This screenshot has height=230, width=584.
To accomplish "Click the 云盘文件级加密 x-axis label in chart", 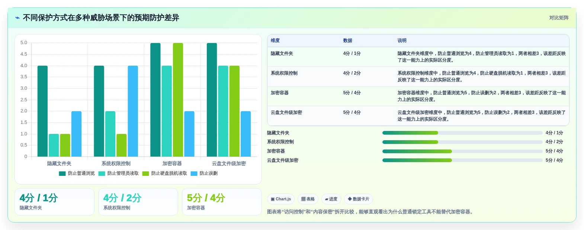I will pos(229,164).
